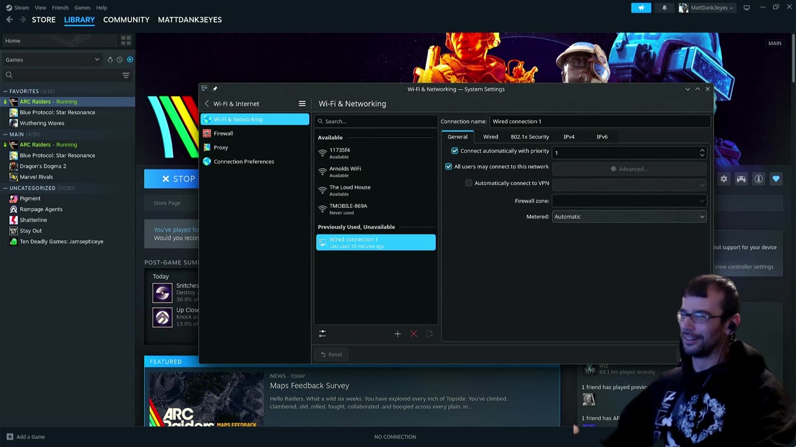The width and height of the screenshot is (796, 447).
Task: Click the Reset button in Settings
Action: coord(331,354)
